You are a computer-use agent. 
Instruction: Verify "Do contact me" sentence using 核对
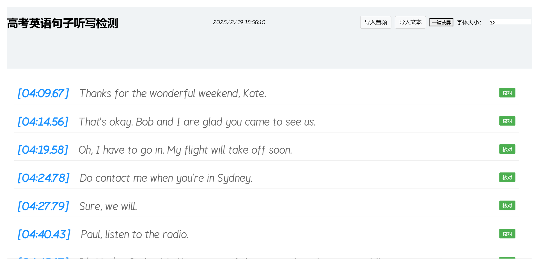(x=507, y=177)
